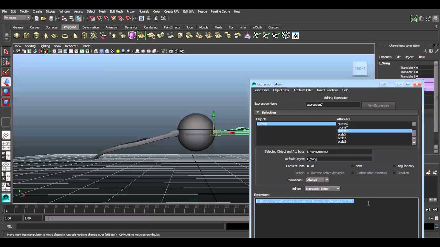Open the Rendering shelf tab

(151, 27)
